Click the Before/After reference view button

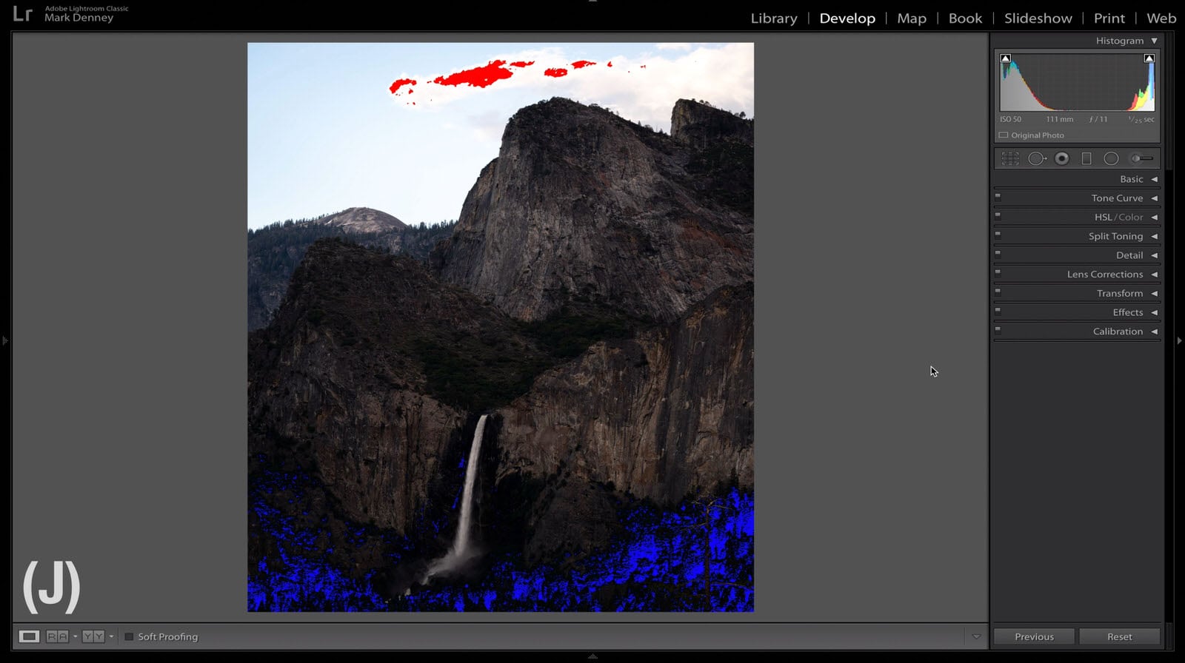point(57,636)
